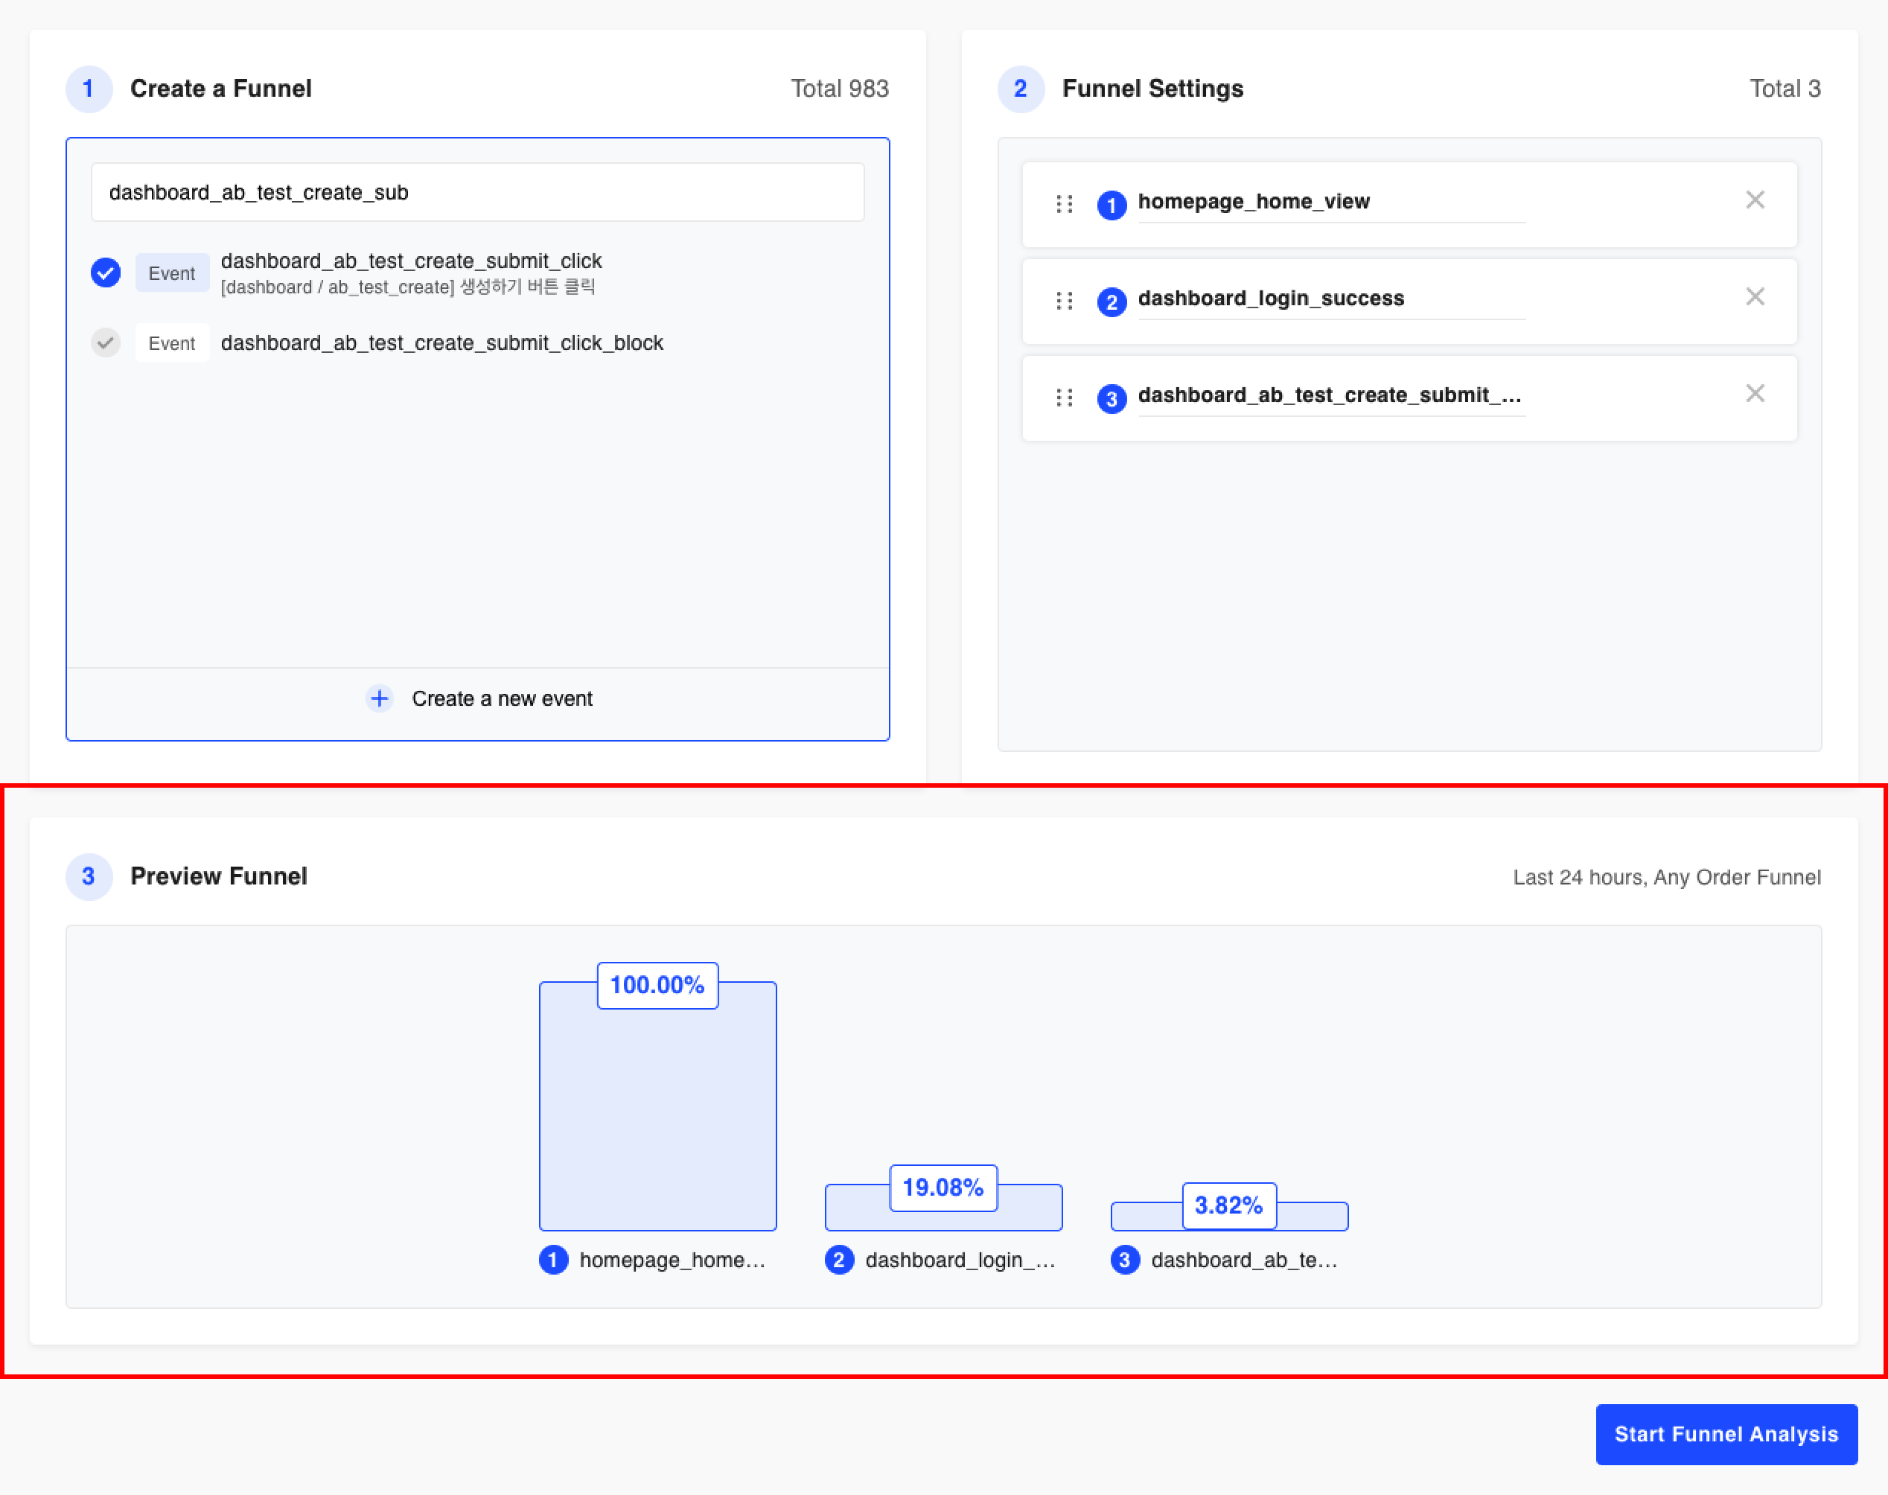
Task: Uncheck dashboard_ab_test_create_submit_click event
Action: [x=106, y=272]
